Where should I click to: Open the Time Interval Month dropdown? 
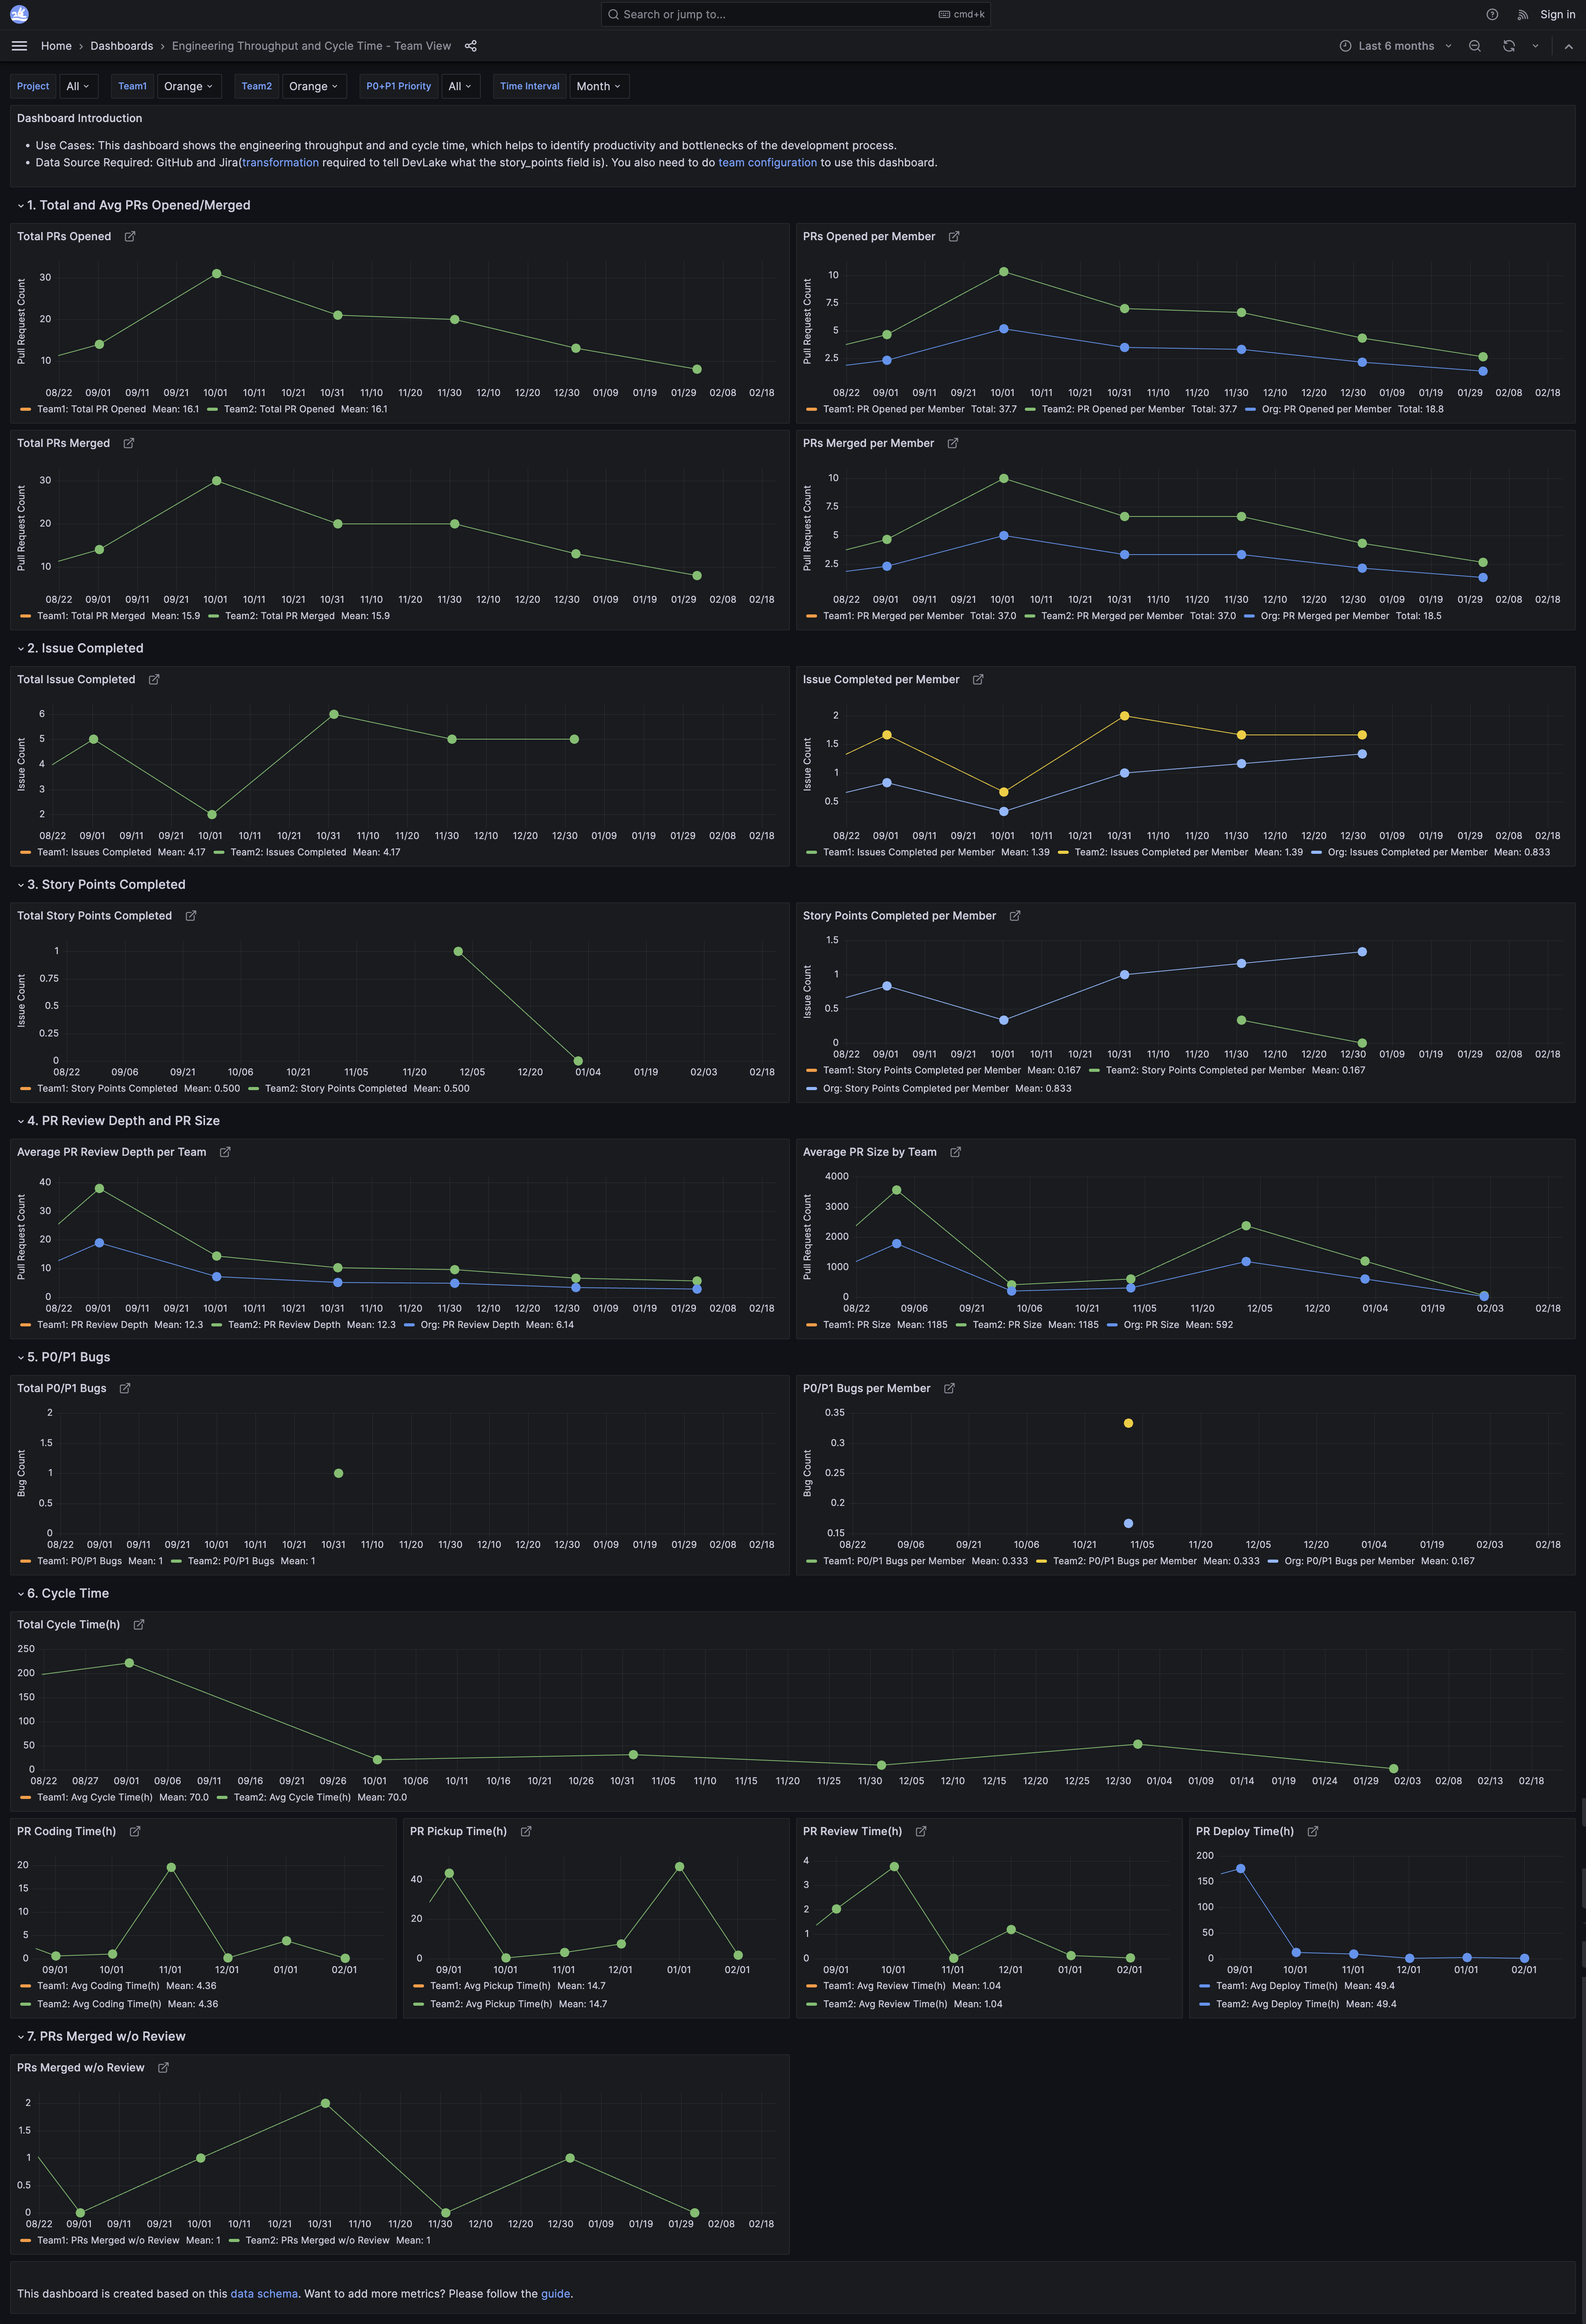598,86
